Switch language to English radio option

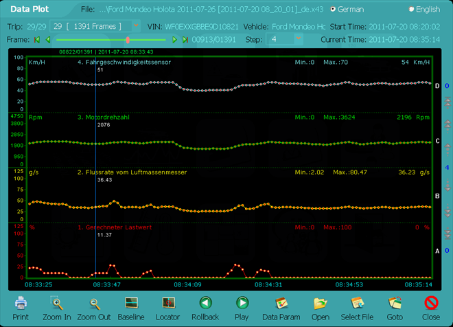(x=413, y=10)
